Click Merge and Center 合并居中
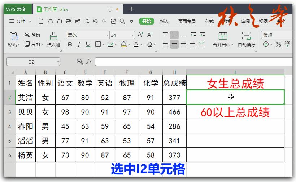This screenshot has width=296, height=182. click(x=223, y=40)
